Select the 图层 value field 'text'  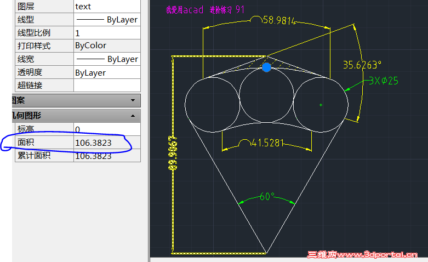[x=107, y=6]
